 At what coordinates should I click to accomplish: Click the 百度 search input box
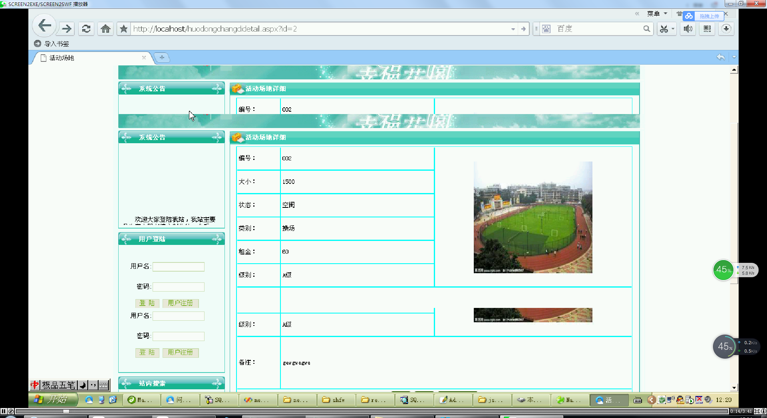597,29
